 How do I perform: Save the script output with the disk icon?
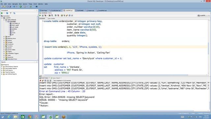click(x=45, y=81)
